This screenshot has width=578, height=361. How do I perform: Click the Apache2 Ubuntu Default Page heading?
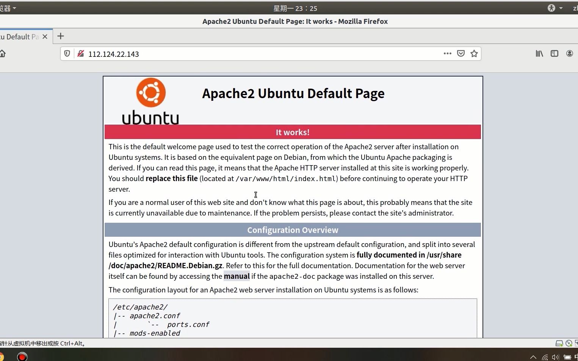293,93
